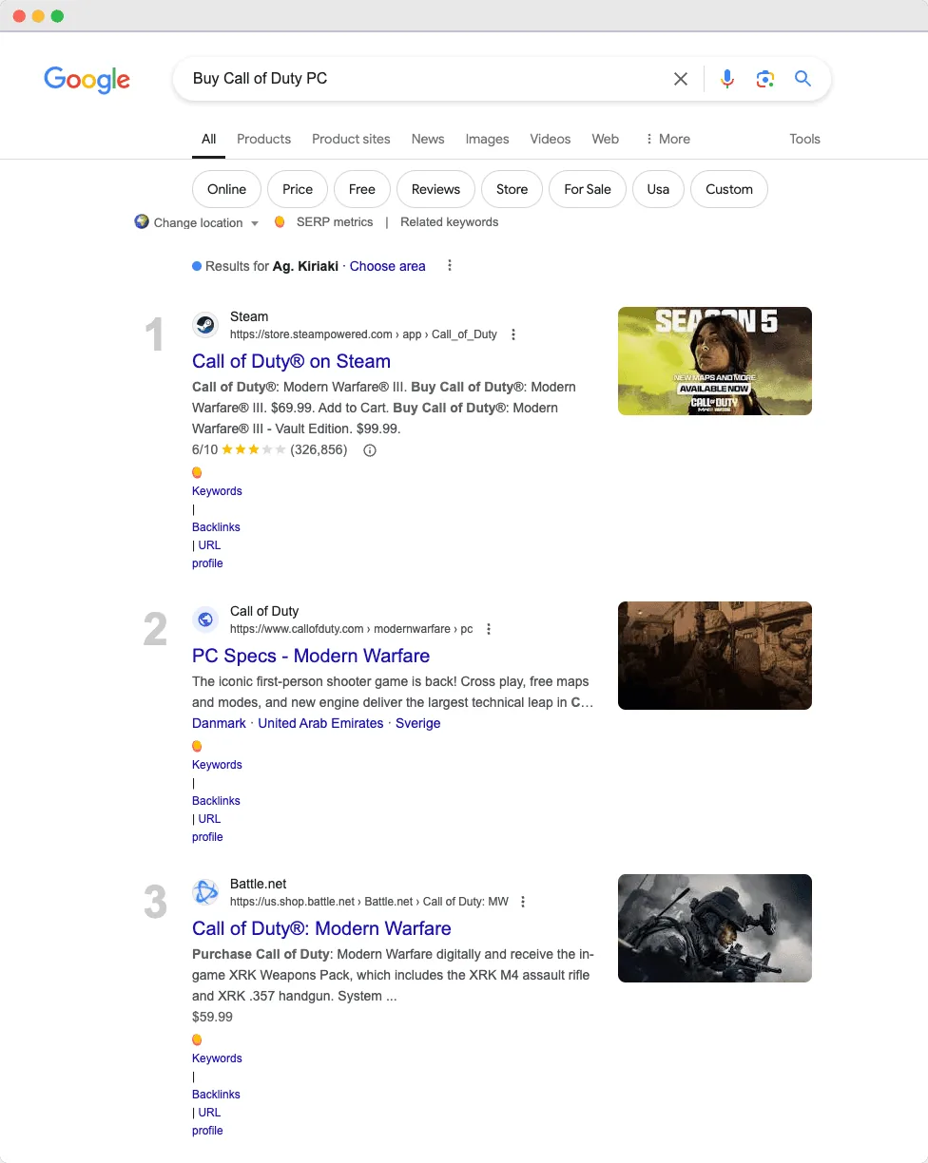Image resolution: width=928 pixels, height=1163 pixels.
Task: Click the orange SERP metrics dot
Action: pyautogui.click(x=280, y=220)
